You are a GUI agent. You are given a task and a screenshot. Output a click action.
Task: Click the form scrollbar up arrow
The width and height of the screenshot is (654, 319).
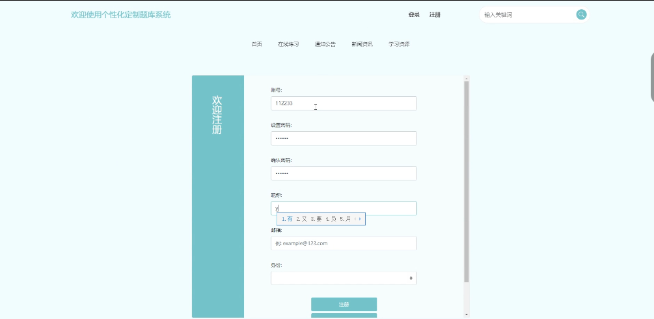pos(467,79)
